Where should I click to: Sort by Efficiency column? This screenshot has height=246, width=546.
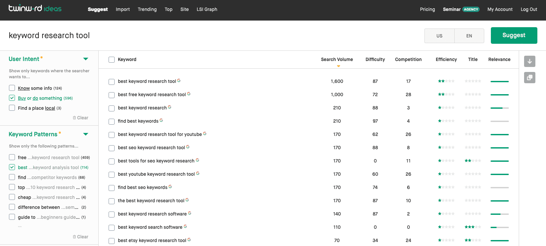point(446,59)
